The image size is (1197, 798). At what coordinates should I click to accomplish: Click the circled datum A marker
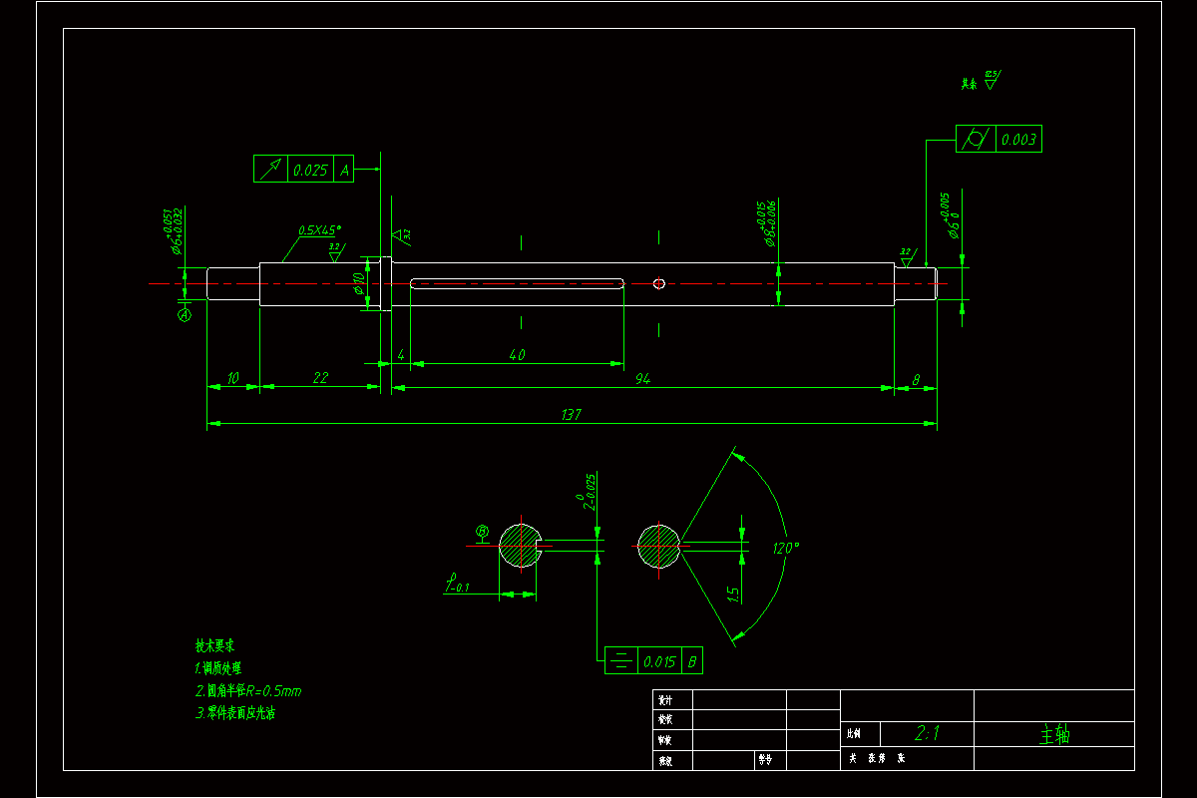point(185,315)
